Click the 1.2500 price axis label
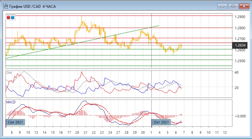Screen dimensions: 252x139 coord(240,61)
